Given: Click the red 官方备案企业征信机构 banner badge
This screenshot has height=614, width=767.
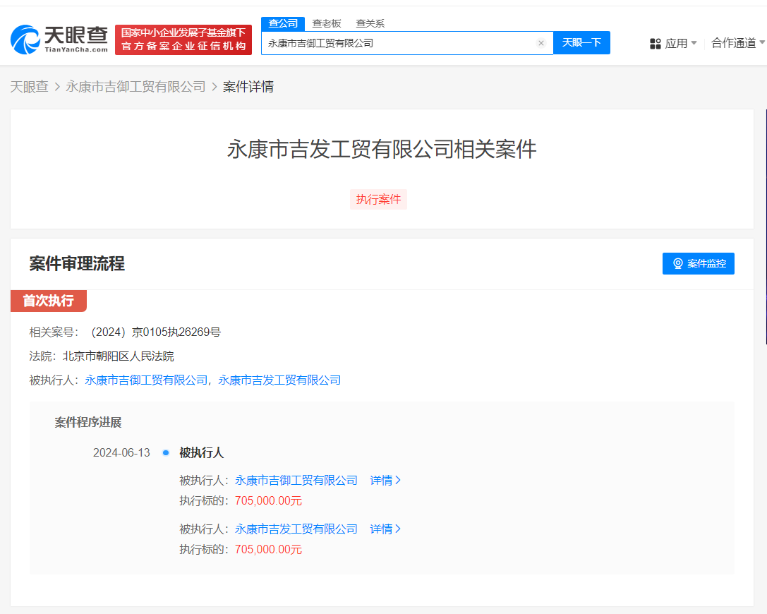Looking at the screenshot, I should pyautogui.click(x=183, y=40).
